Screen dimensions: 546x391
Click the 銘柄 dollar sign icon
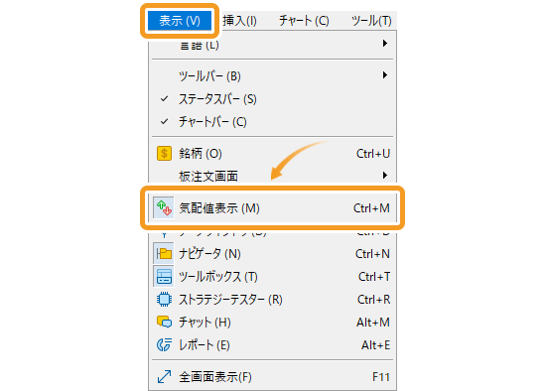click(x=164, y=154)
